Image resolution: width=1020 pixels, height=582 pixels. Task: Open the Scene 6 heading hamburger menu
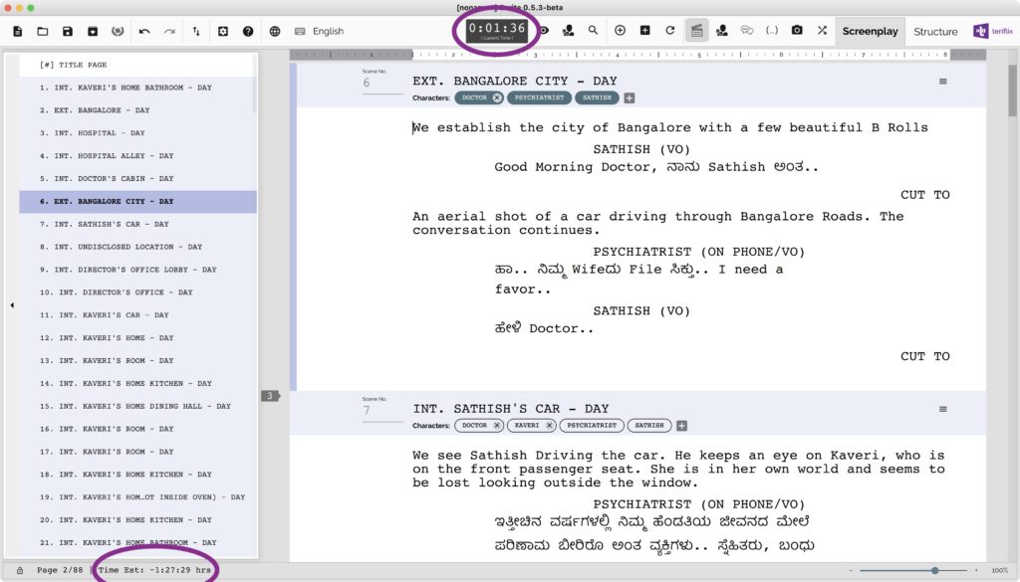(x=943, y=82)
